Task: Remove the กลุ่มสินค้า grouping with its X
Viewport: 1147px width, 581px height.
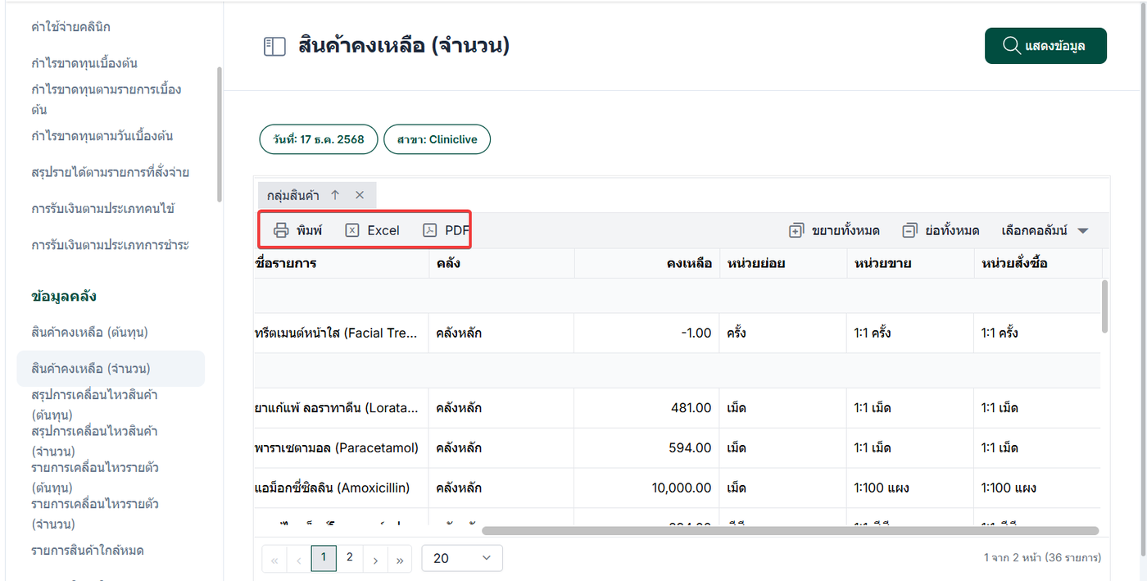Action: (360, 195)
